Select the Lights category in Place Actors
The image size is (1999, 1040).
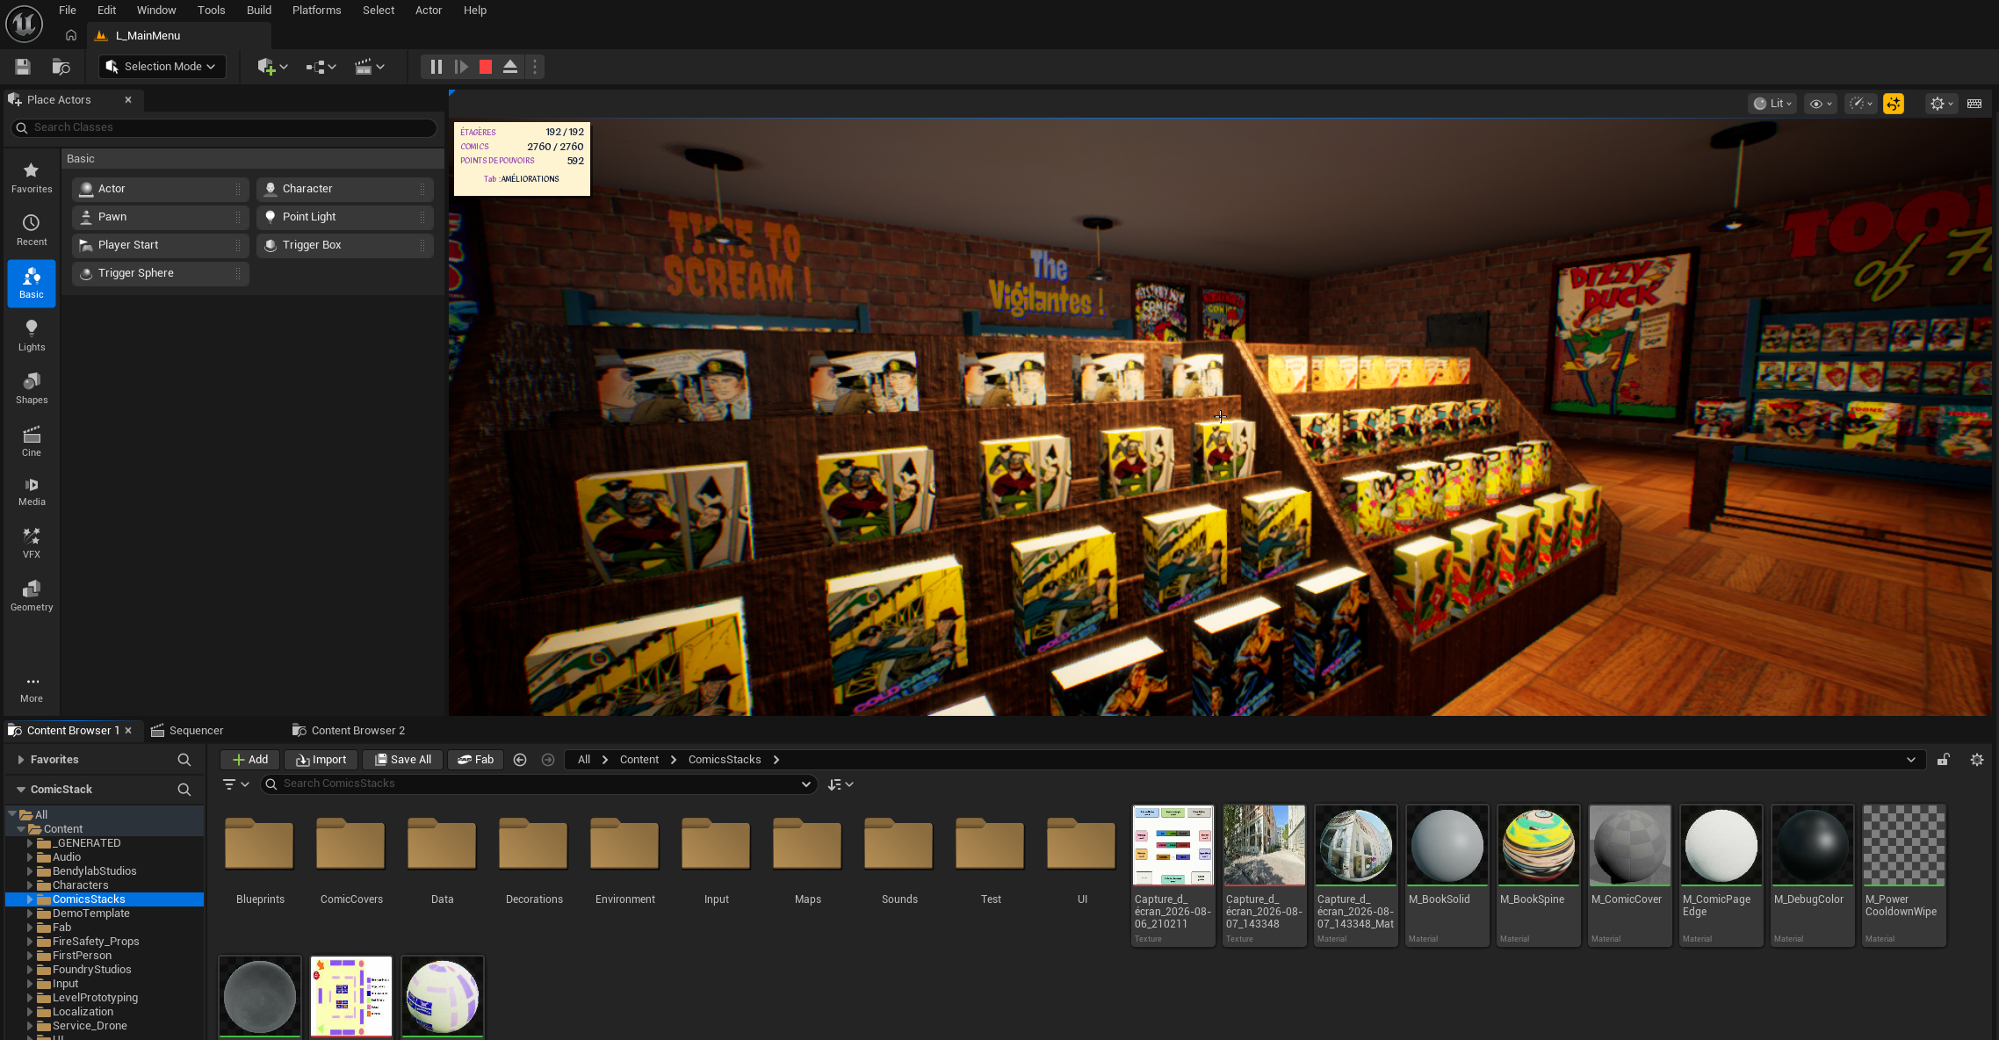pyautogui.click(x=32, y=336)
